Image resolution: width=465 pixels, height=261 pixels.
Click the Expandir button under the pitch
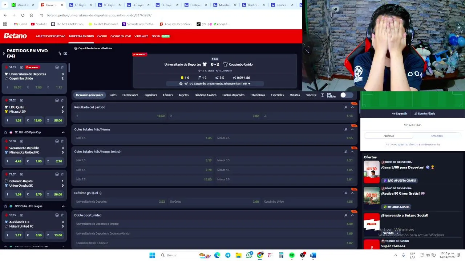[x=400, y=113]
